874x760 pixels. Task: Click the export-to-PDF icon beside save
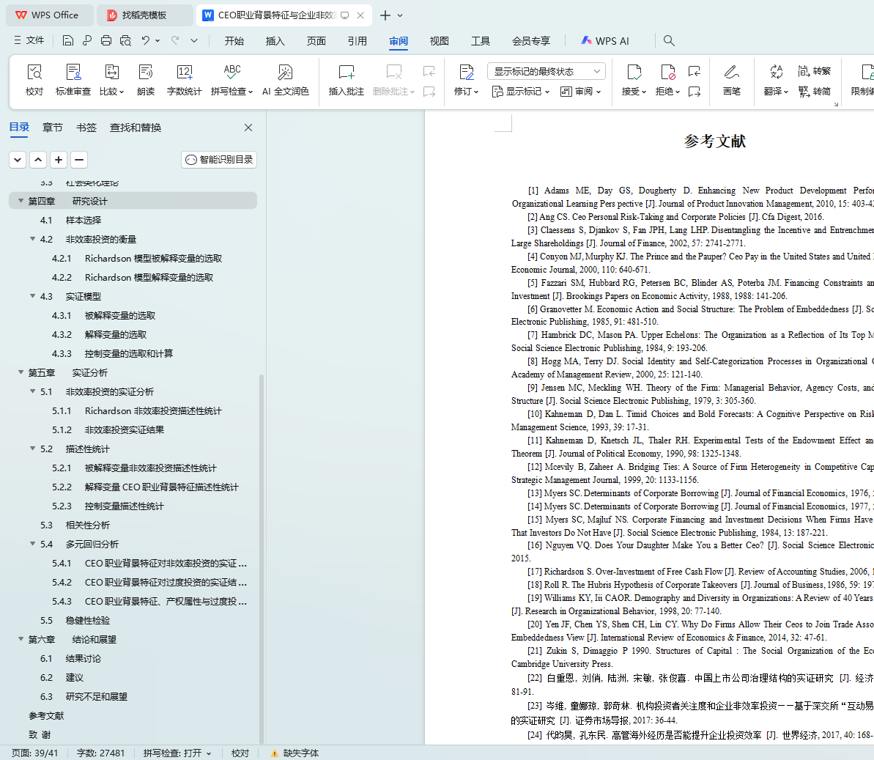coord(87,40)
